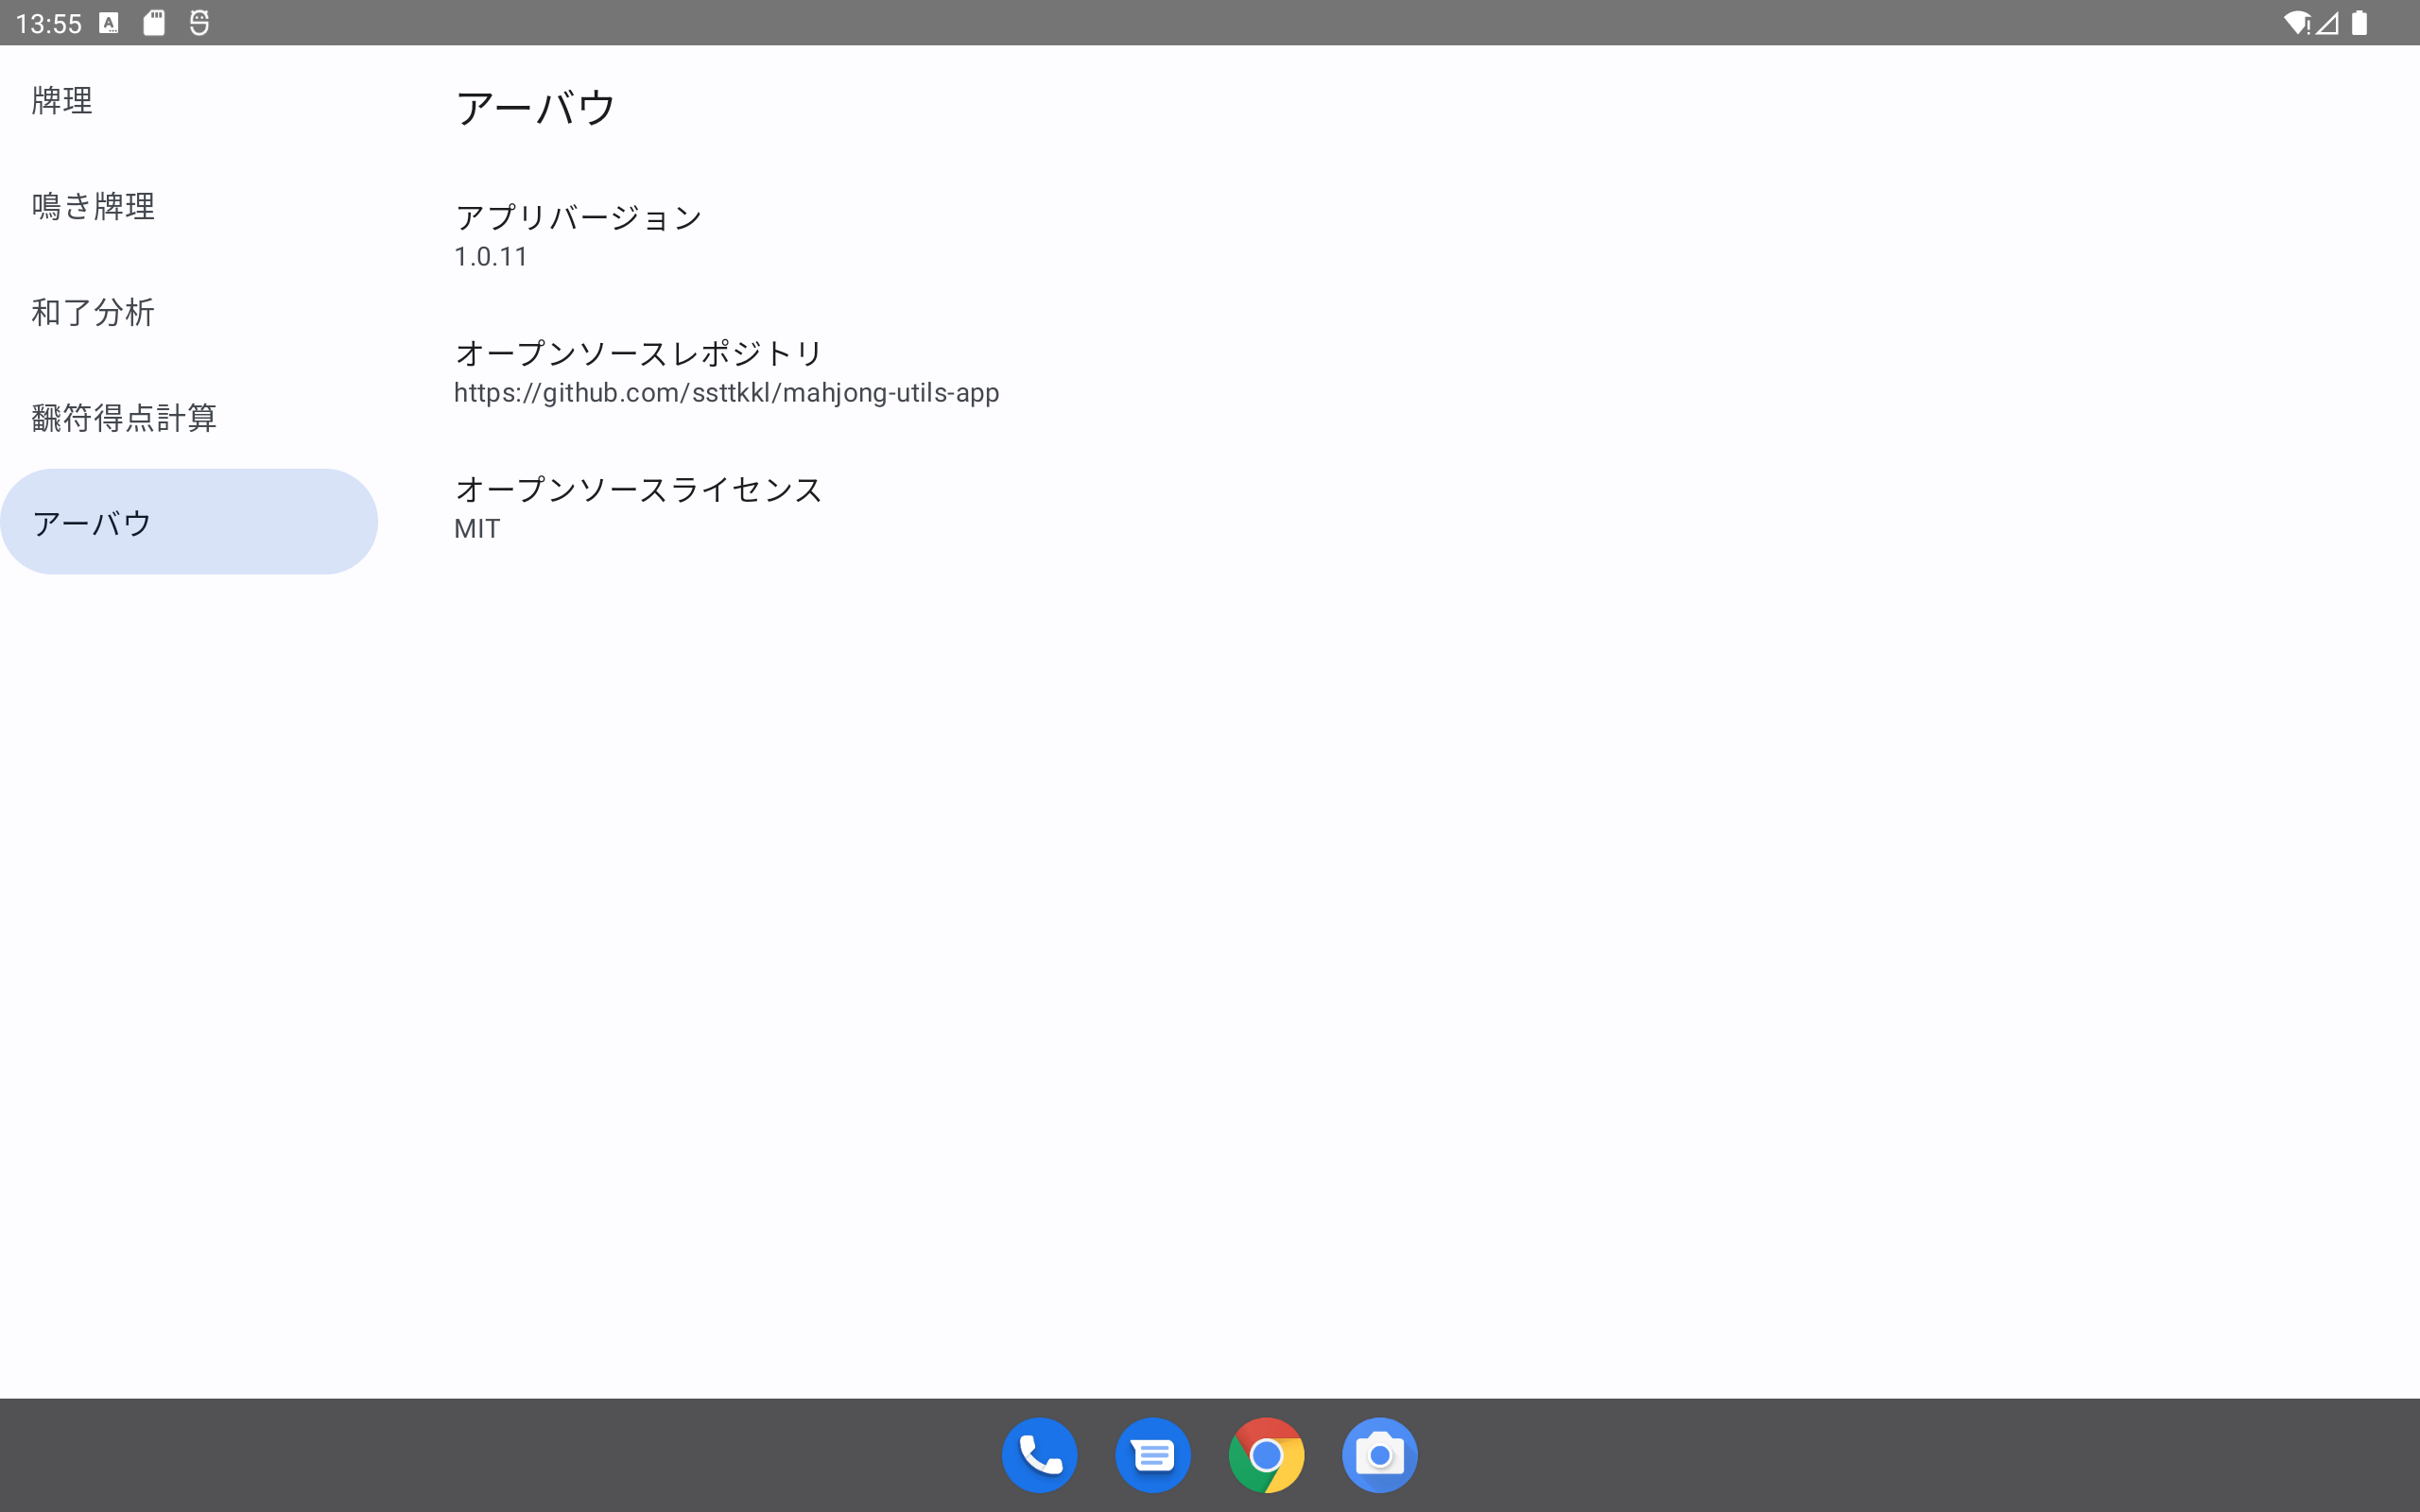Image resolution: width=2420 pixels, height=1512 pixels.
Task: Open 和了分析 from the sidebar
Action: coord(93,313)
